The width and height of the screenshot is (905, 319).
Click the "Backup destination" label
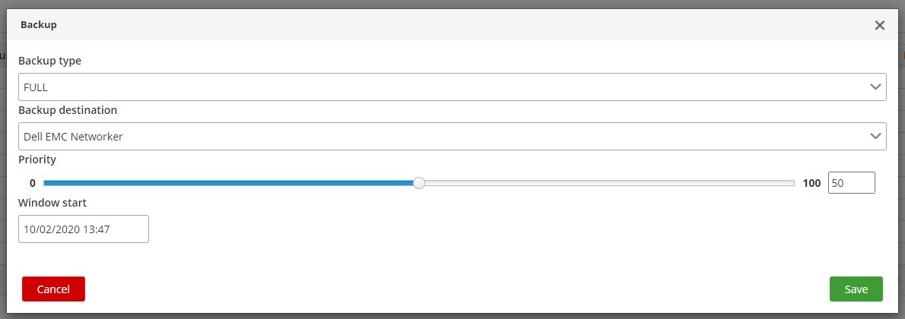pos(68,110)
